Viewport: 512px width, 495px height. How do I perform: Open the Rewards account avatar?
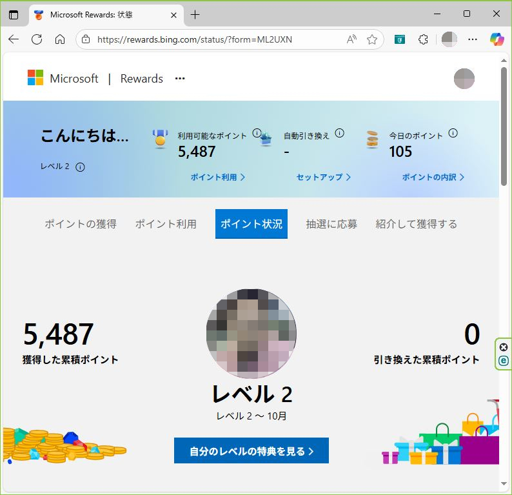click(x=464, y=79)
